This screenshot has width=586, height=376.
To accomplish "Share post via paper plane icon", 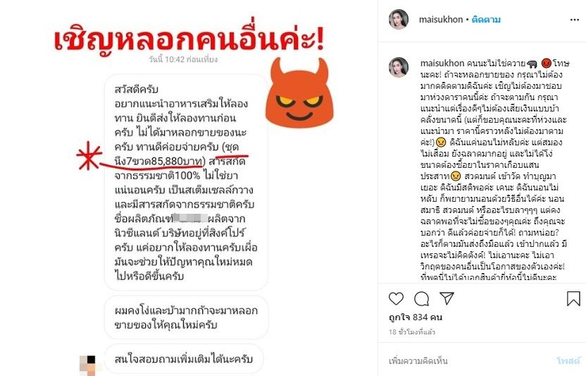I will (447, 298).
